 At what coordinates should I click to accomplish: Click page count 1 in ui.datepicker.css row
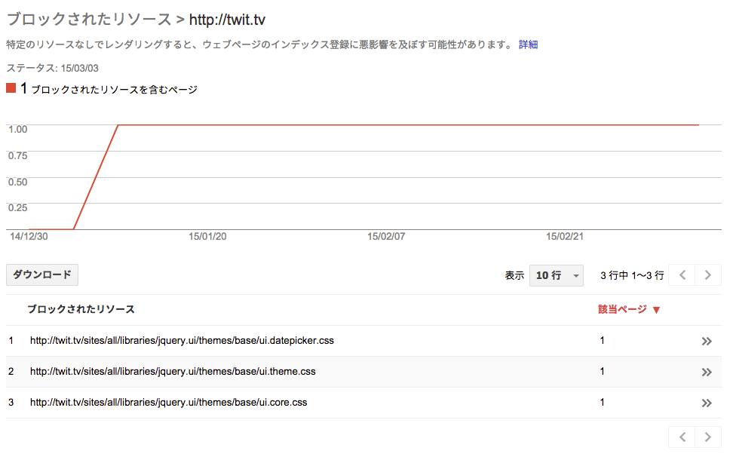[603, 341]
